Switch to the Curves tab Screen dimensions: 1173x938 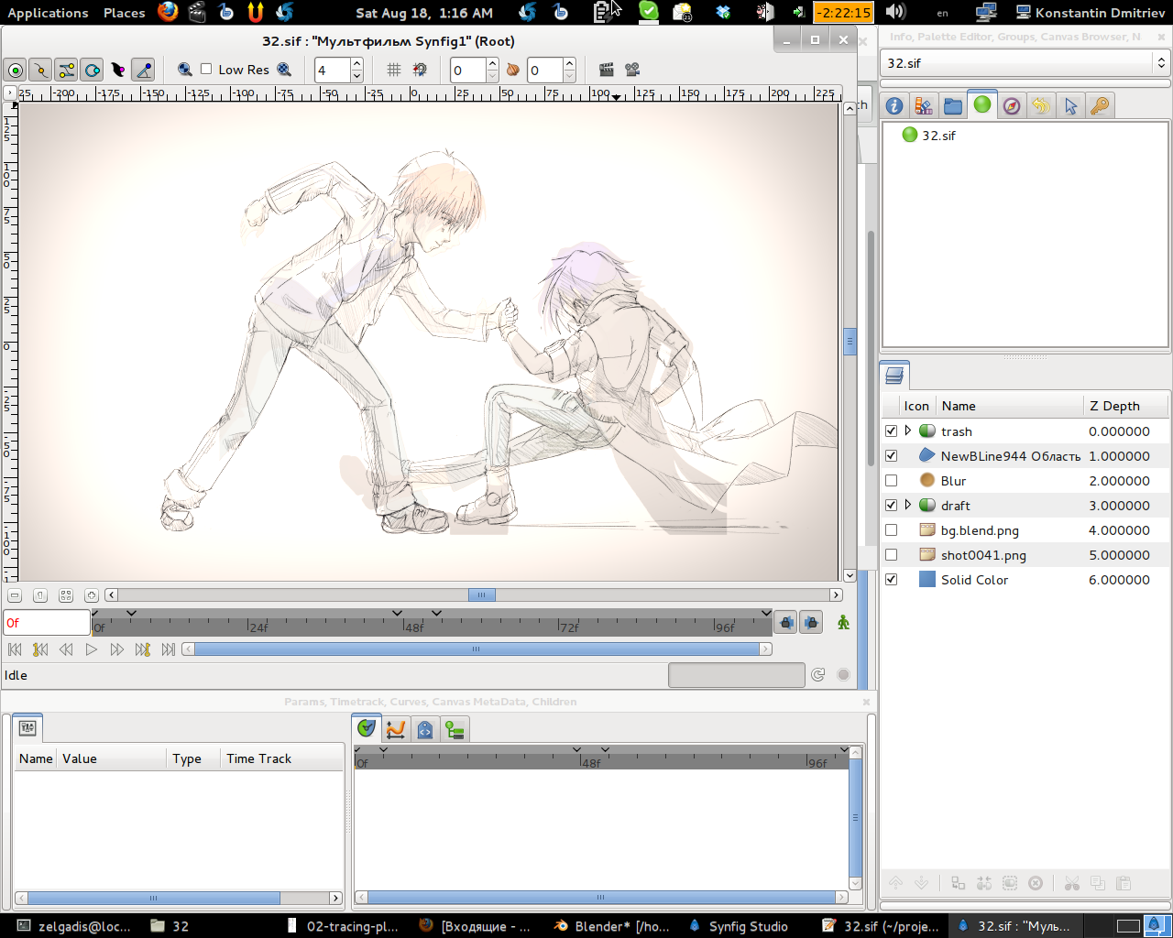tap(396, 729)
